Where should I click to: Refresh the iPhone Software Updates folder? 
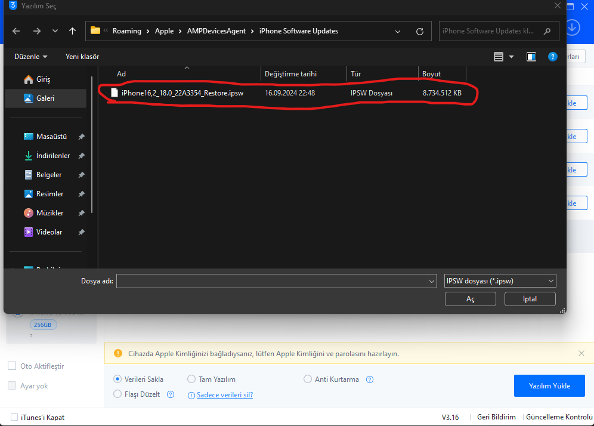(x=420, y=32)
